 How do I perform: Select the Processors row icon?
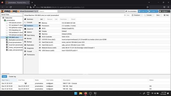[x=40, y=26]
